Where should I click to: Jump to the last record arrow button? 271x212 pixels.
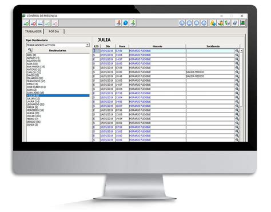tap(204, 23)
